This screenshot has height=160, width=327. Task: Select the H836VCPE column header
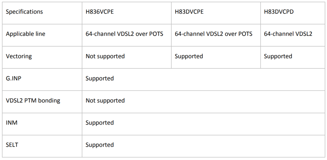100,12
